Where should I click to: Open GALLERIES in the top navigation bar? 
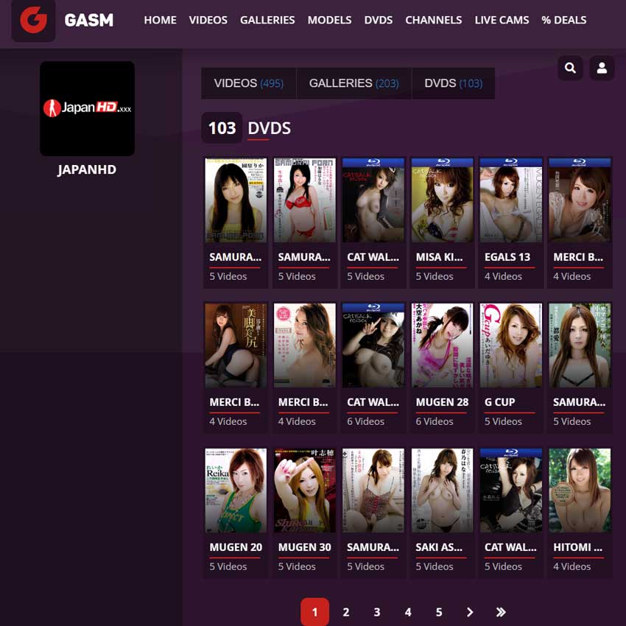(x=267, y=20)
